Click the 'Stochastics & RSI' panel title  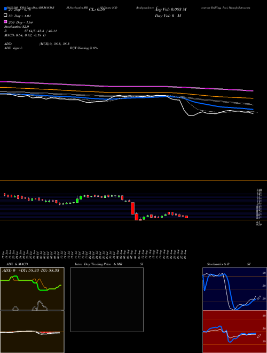(x=229, y=264)
